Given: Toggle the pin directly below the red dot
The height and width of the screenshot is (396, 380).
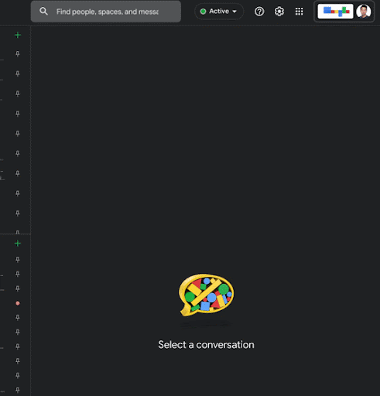Looking at the screenshot, I should coord(18,317).
